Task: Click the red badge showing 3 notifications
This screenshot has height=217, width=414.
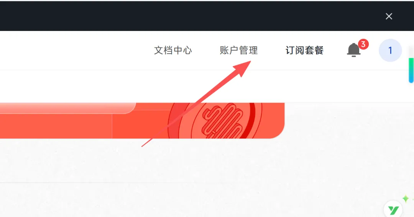Action: [x=363, y=44]
